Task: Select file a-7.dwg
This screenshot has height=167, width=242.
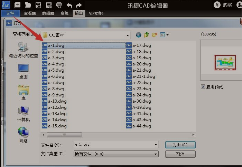Action: pyautogui.click(x=53, y=82)
